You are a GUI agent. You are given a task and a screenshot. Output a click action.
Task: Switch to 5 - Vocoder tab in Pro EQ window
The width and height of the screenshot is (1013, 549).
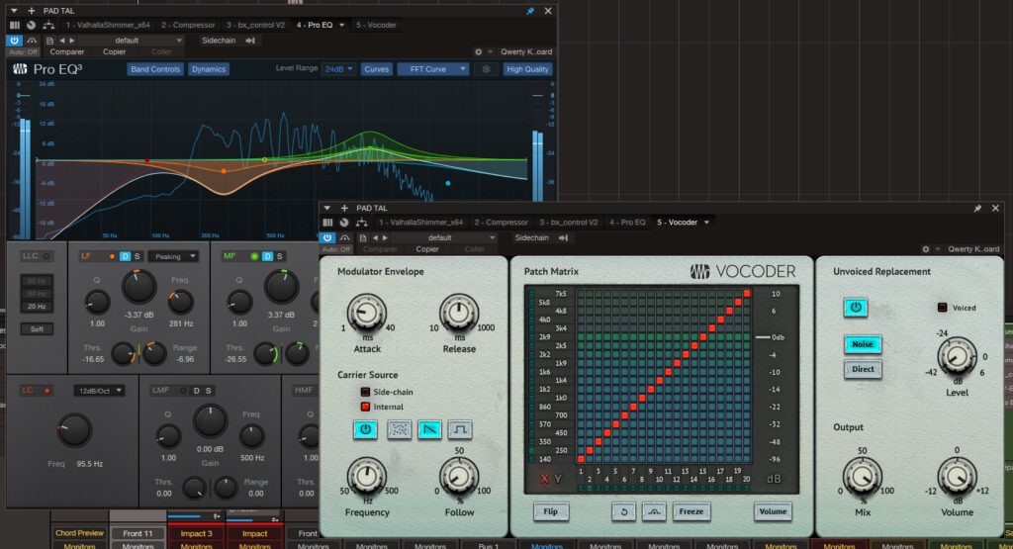(376, 25)
